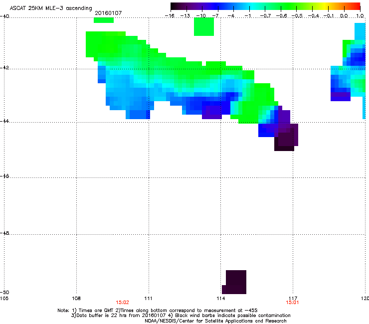The height and width of the screenshot is (324, 369).
Task: Click the yellow section of the color bar
Action: [x=325, y=6]
